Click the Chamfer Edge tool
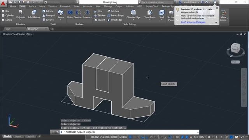The height and width of the screenshot is (140, 249). [x=133, y=14]
